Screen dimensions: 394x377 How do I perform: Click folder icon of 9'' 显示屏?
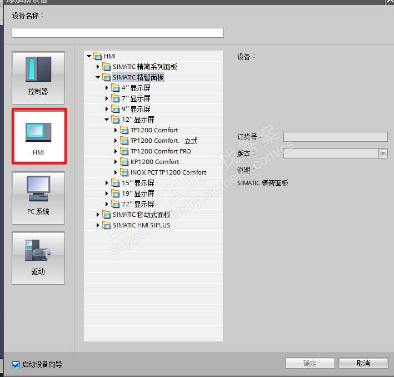click(x=116, y=109)
